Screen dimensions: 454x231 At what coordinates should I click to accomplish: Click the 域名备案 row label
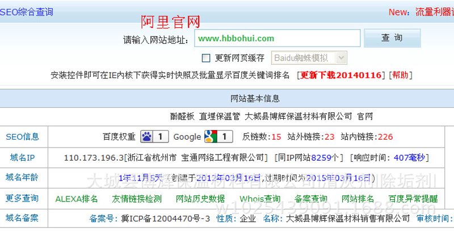point(22,218)
